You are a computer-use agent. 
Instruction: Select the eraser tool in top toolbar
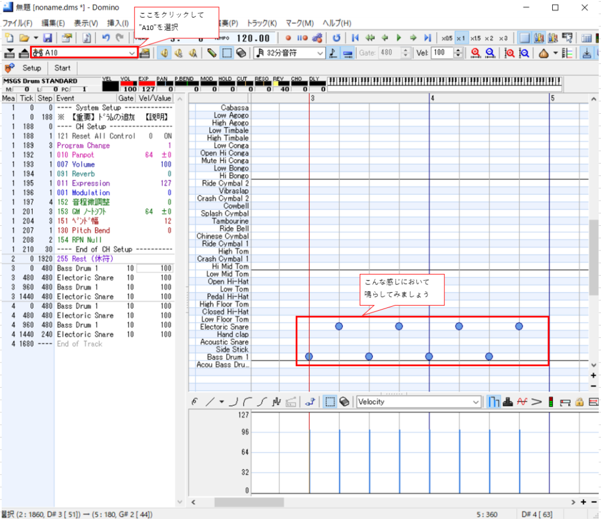point(241,53)
